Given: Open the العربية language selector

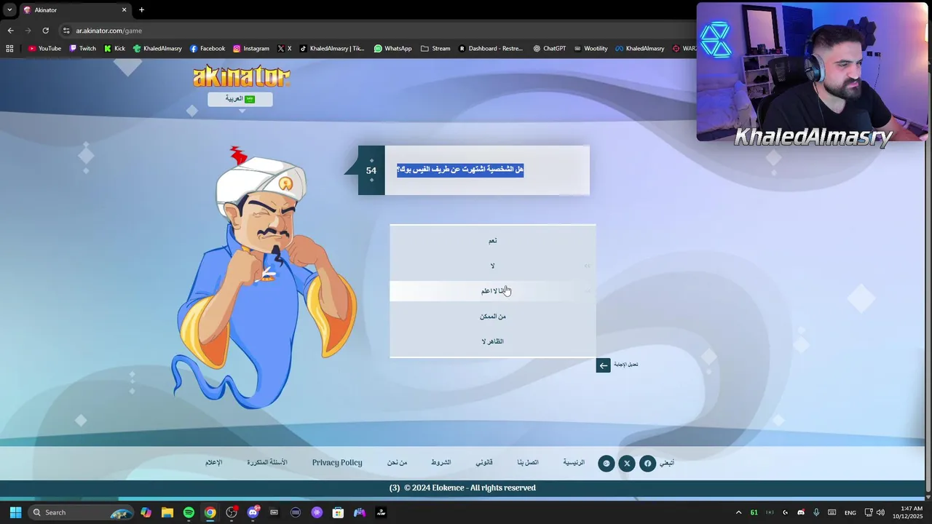Looking at the screenshot, I should click(240, 99).
